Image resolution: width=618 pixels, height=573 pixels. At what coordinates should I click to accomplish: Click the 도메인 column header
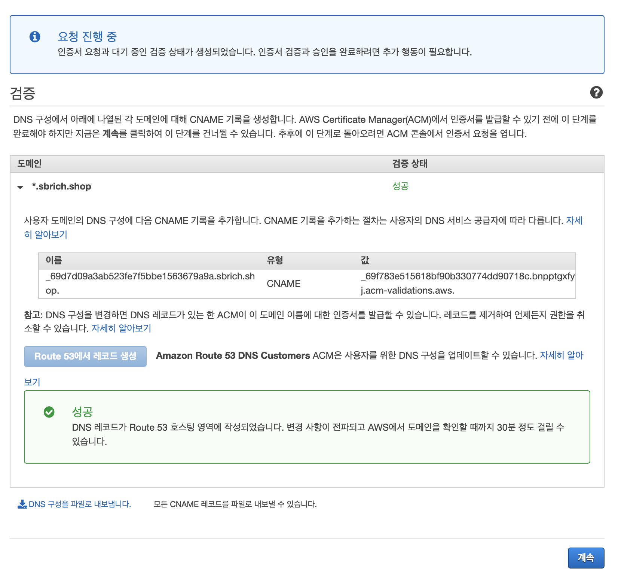[30, 164]
